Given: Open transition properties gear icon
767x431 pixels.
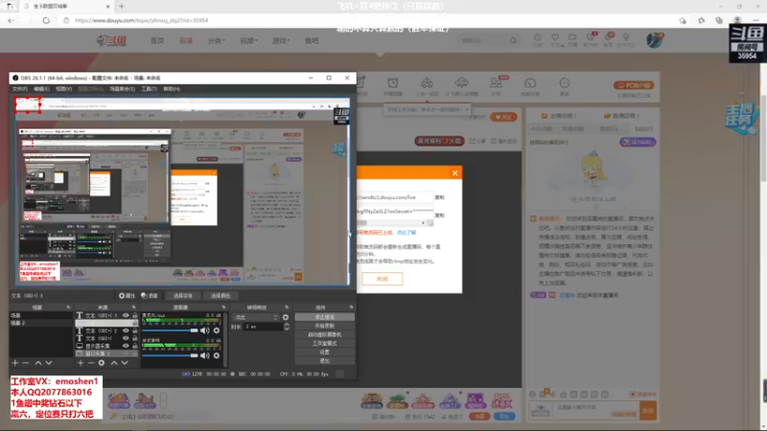Looking at the screenshot, I should pos(286,317).
